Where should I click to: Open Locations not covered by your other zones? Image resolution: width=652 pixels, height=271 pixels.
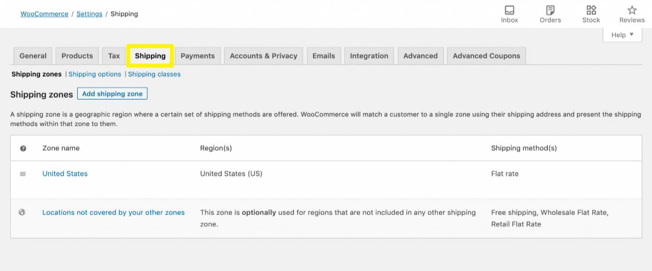pyautogui.click(x=114, y=212)
